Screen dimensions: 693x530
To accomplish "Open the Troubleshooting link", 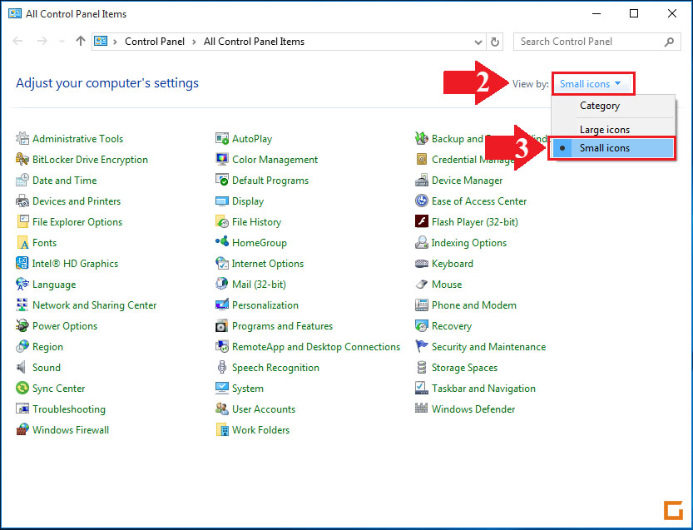I will (x=69, y=409).
